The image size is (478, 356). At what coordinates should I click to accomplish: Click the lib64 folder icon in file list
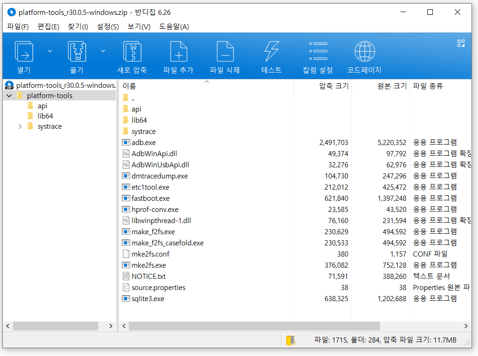pyautogui.click(x=125, y=120)
